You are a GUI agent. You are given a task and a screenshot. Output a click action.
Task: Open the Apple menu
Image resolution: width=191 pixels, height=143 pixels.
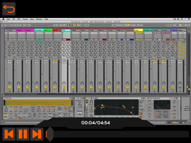pos(3,19)
